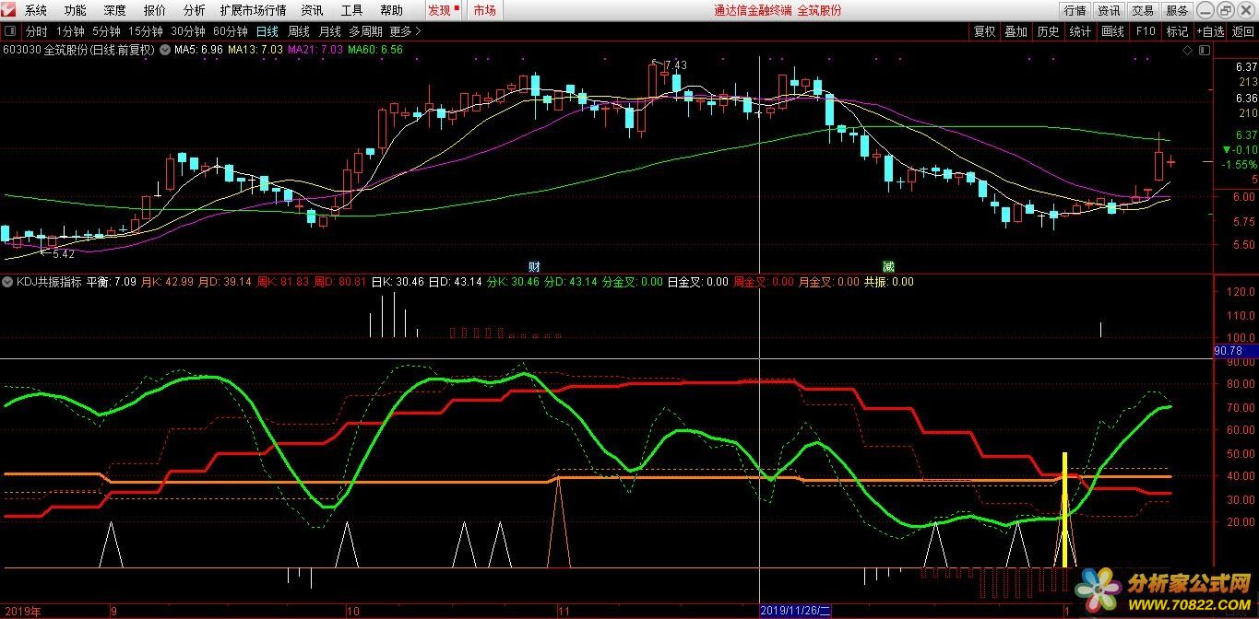The height and width of the screenshot is (619, 1259).
Task: Click the 交易 trading button
Action: point(1143,10)
